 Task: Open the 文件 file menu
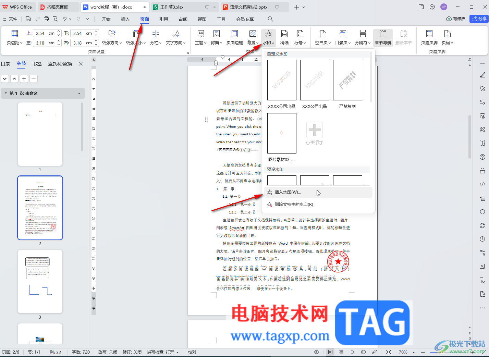10,19
